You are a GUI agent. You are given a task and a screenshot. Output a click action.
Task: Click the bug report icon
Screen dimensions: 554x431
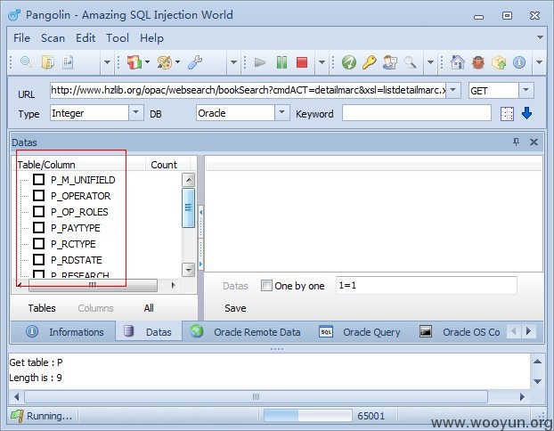point(478,62)
